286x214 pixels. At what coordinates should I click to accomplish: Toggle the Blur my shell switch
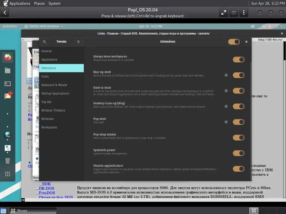(239, 75)
